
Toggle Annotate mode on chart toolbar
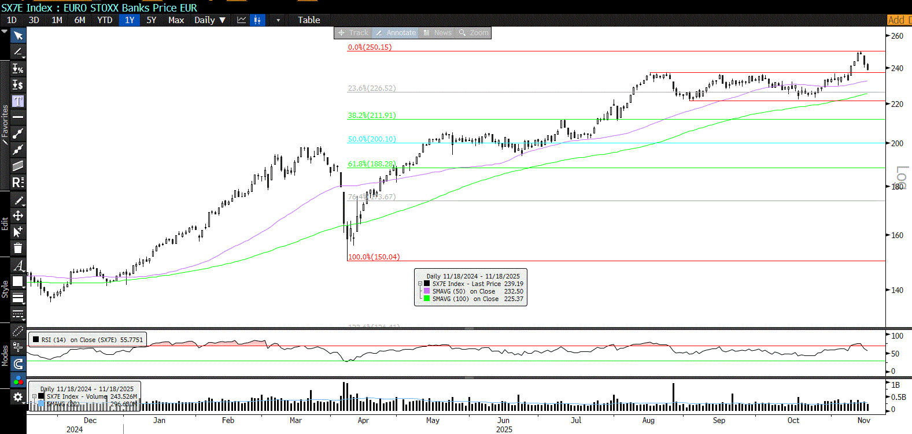pyautogui.click(x=396, y=33)
